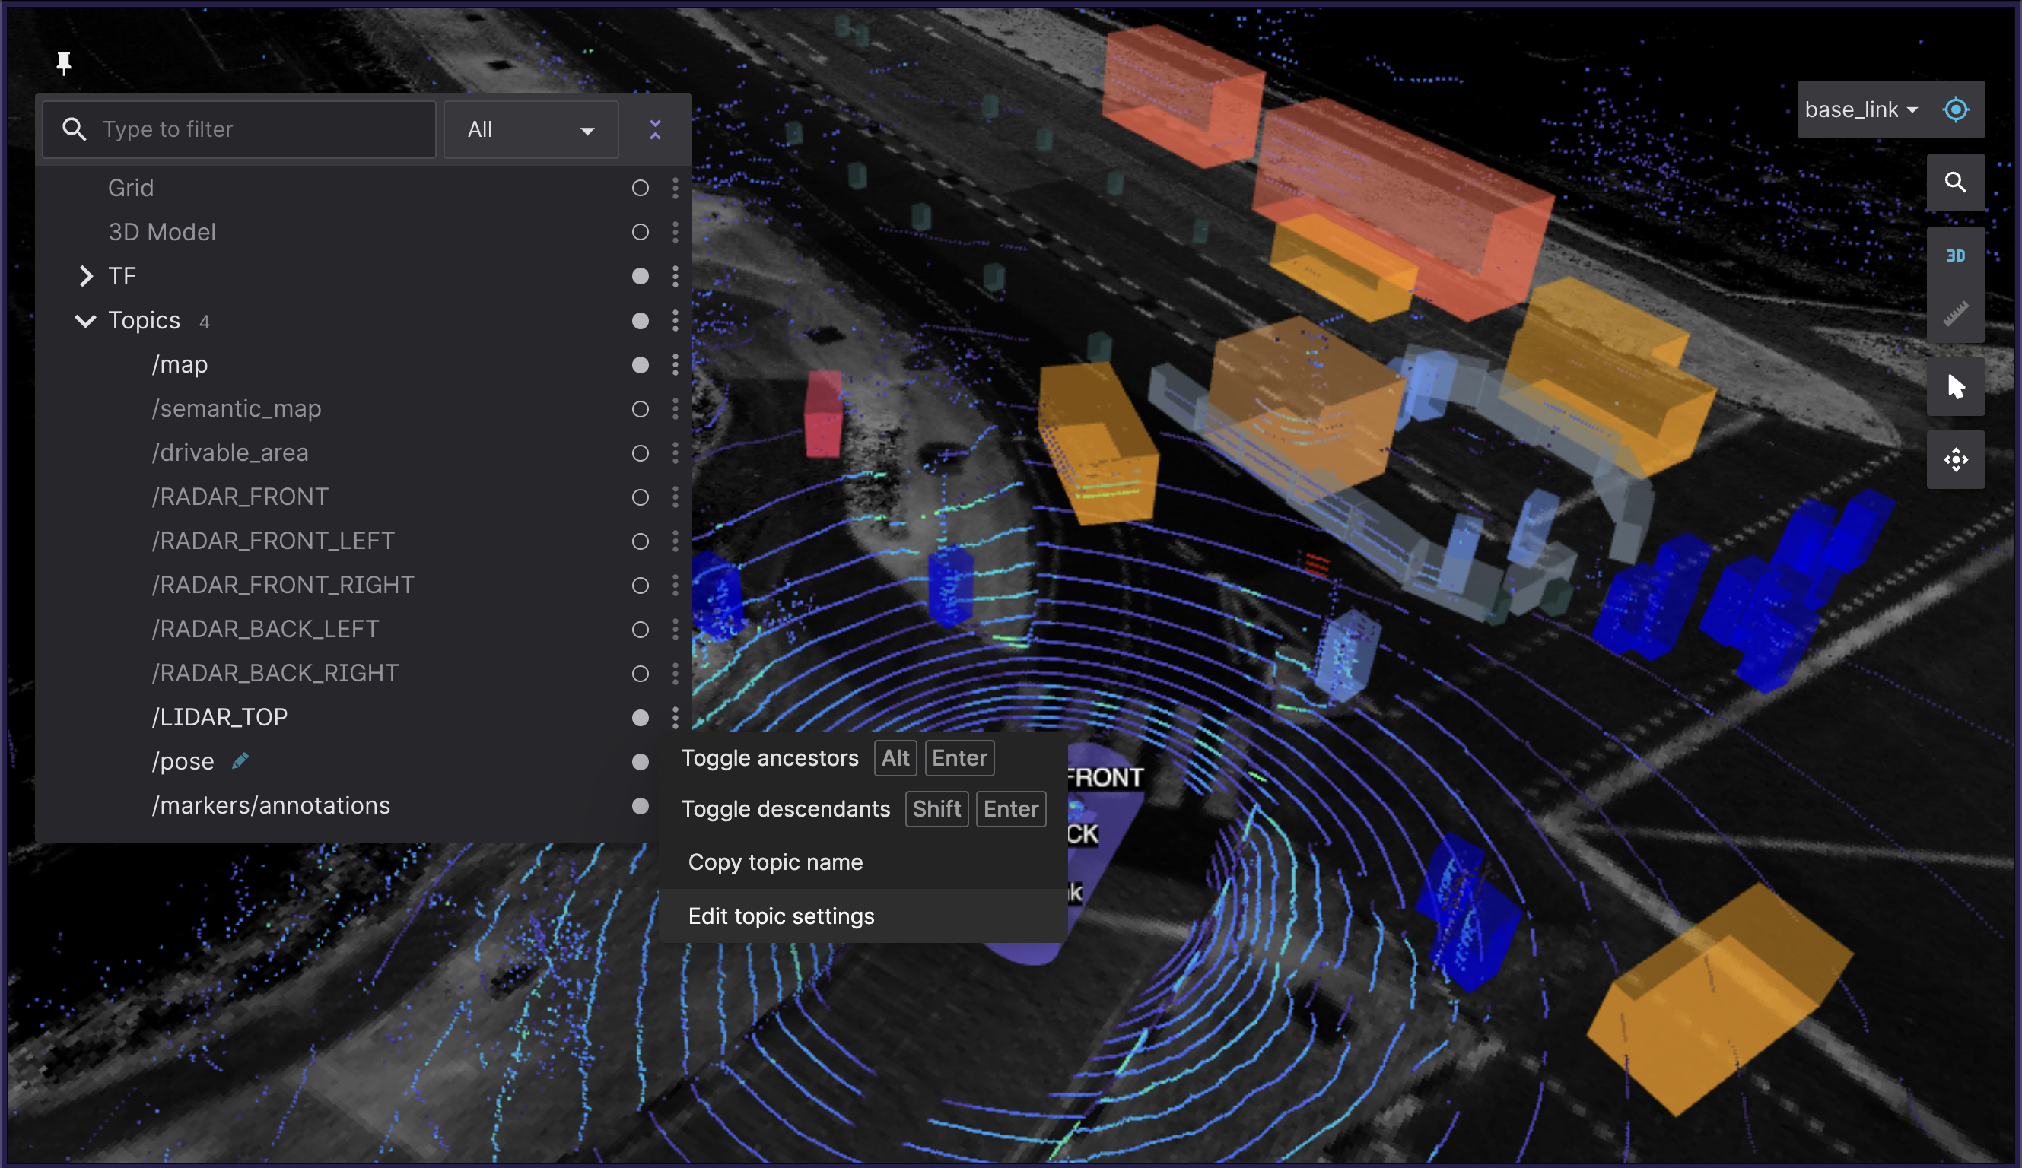Collapse the Topics group
Screen dimensions: 2022x1168
pos(85,321)
